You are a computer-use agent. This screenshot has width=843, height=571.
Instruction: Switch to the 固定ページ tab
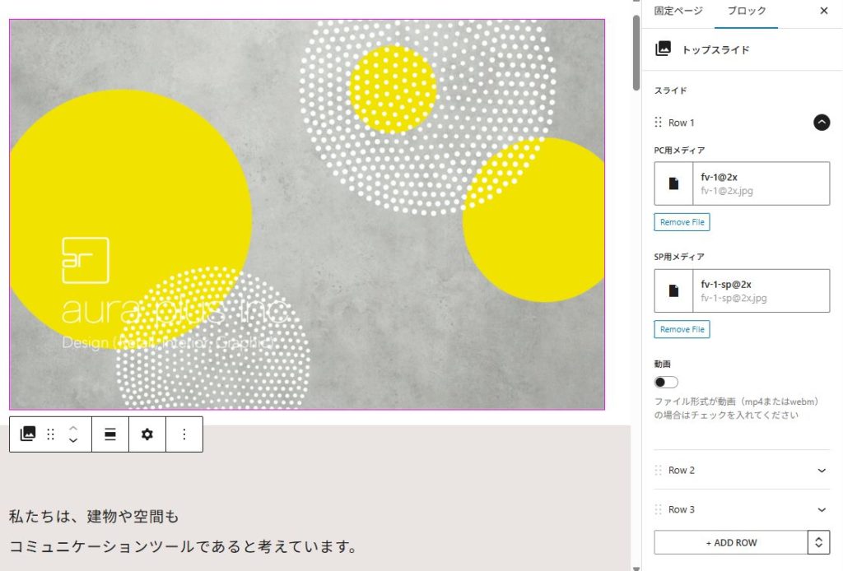678,11
